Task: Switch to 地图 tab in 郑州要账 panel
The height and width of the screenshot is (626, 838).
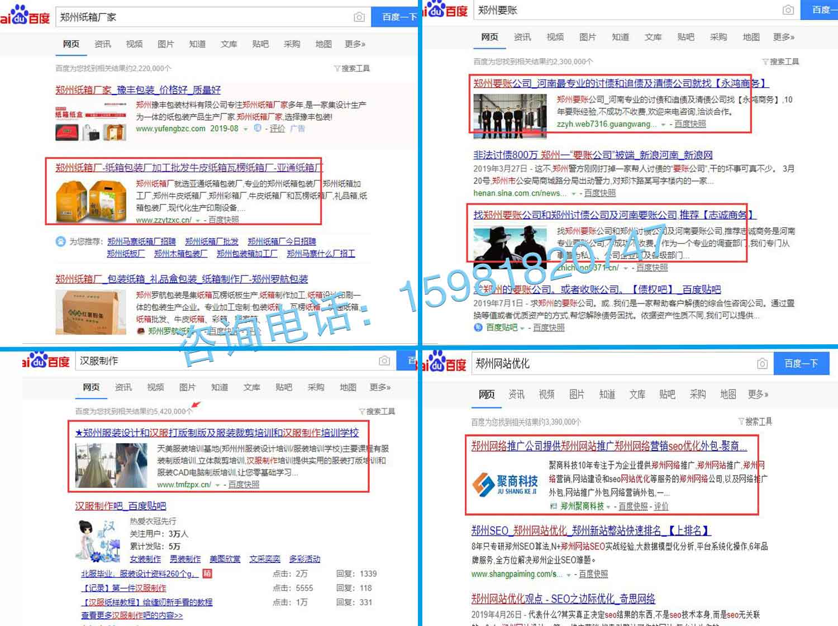Action: pyautogui.click(x=751, y=37)
